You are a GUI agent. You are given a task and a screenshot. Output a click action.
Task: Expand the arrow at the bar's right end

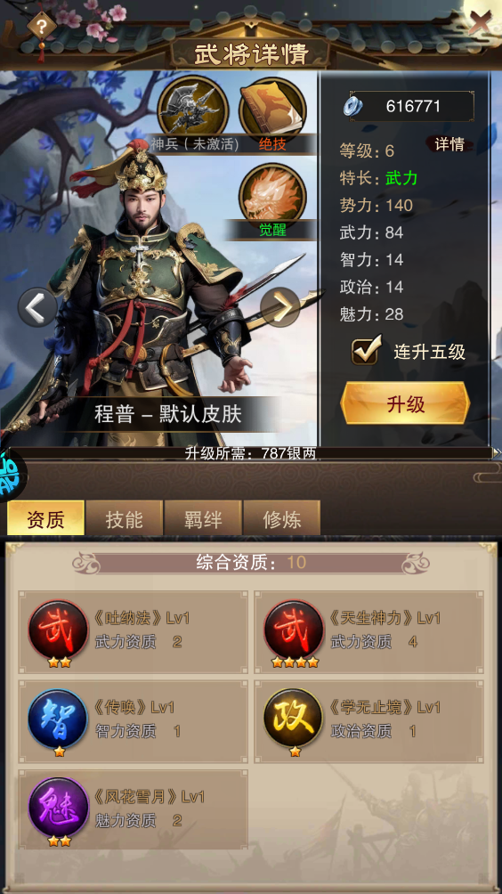tap(497, 453)
